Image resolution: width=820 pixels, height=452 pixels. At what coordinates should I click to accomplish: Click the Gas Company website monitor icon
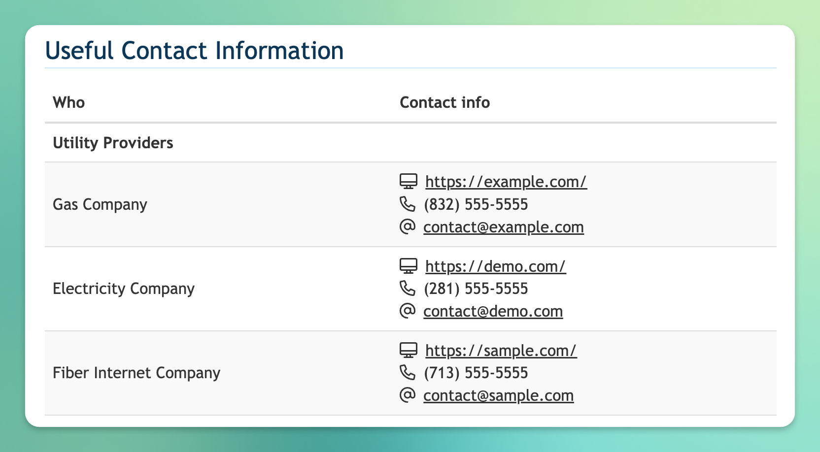click(408, 181)
